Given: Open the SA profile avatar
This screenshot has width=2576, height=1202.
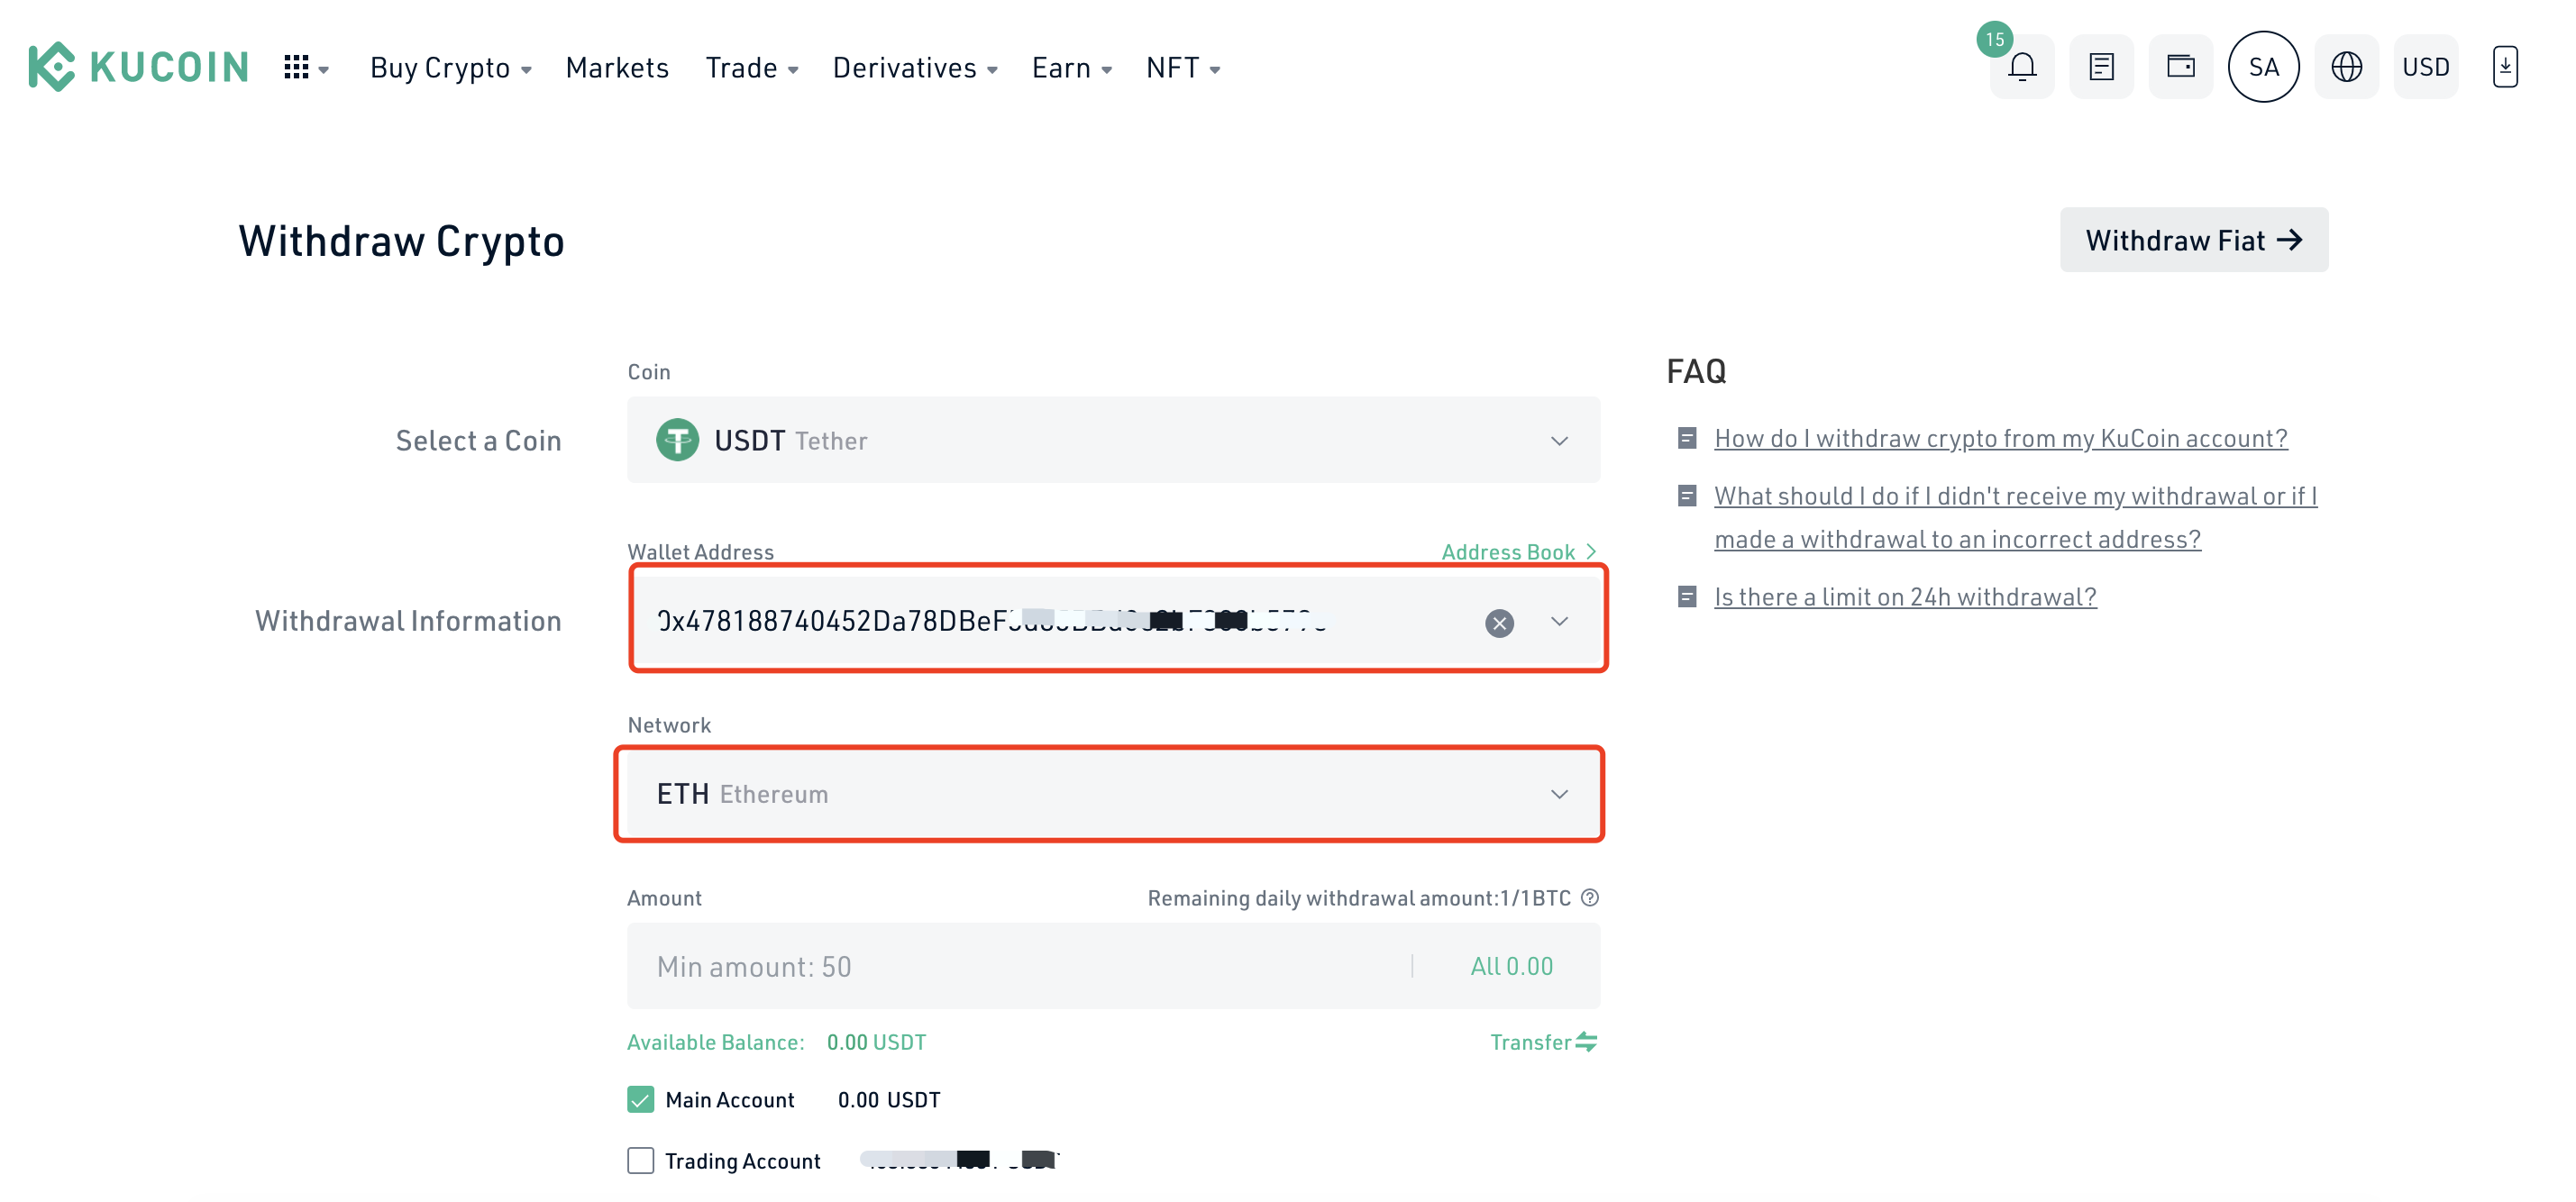Looking at the screenshot, I should coord(2263,67).
